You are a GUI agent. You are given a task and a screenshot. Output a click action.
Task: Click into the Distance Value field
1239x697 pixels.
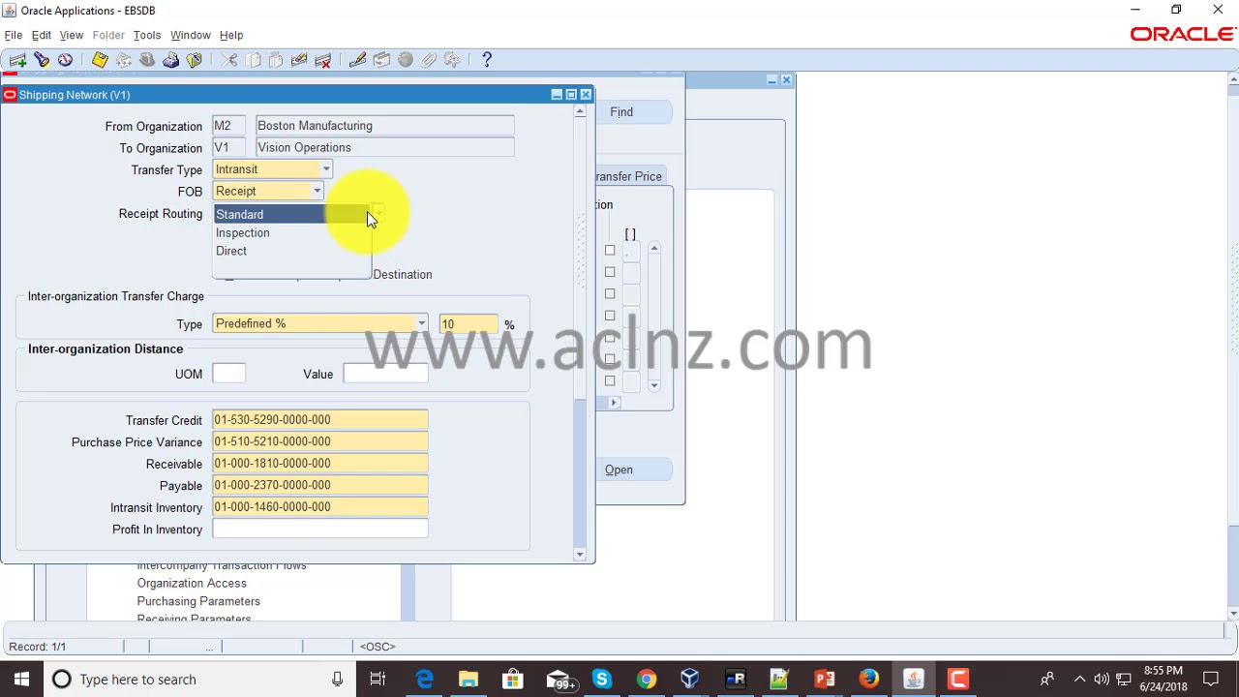385,374
